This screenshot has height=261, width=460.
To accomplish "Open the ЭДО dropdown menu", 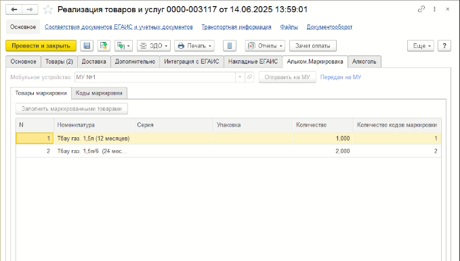I will point(153,46).
